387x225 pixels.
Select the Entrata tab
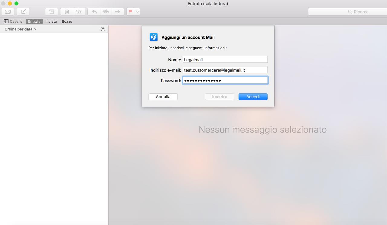(x=34, y=21)
